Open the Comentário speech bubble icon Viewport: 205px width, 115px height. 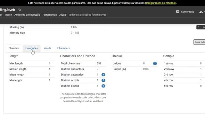tap(178, 12)
